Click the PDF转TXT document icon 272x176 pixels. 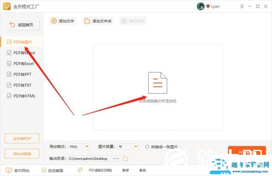point(9,85)
